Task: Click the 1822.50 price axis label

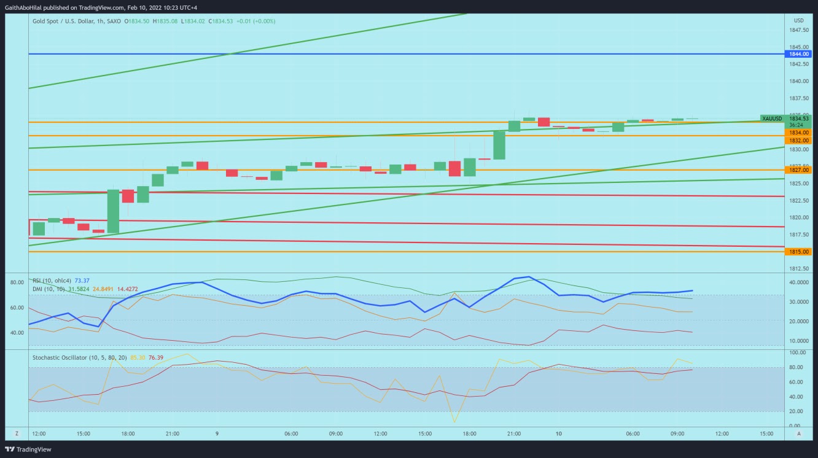Action: tap(798, 201)
